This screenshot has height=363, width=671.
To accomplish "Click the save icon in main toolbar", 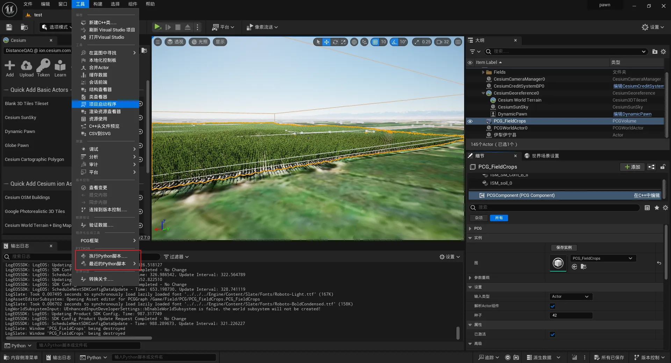I will (x=9, y=27).
